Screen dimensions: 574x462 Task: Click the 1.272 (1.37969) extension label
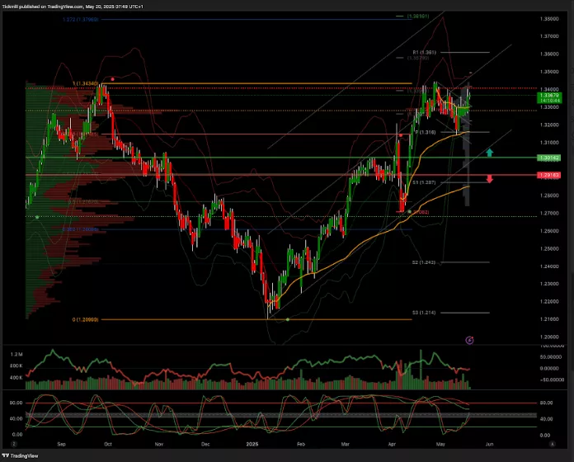tap(80, 18)
